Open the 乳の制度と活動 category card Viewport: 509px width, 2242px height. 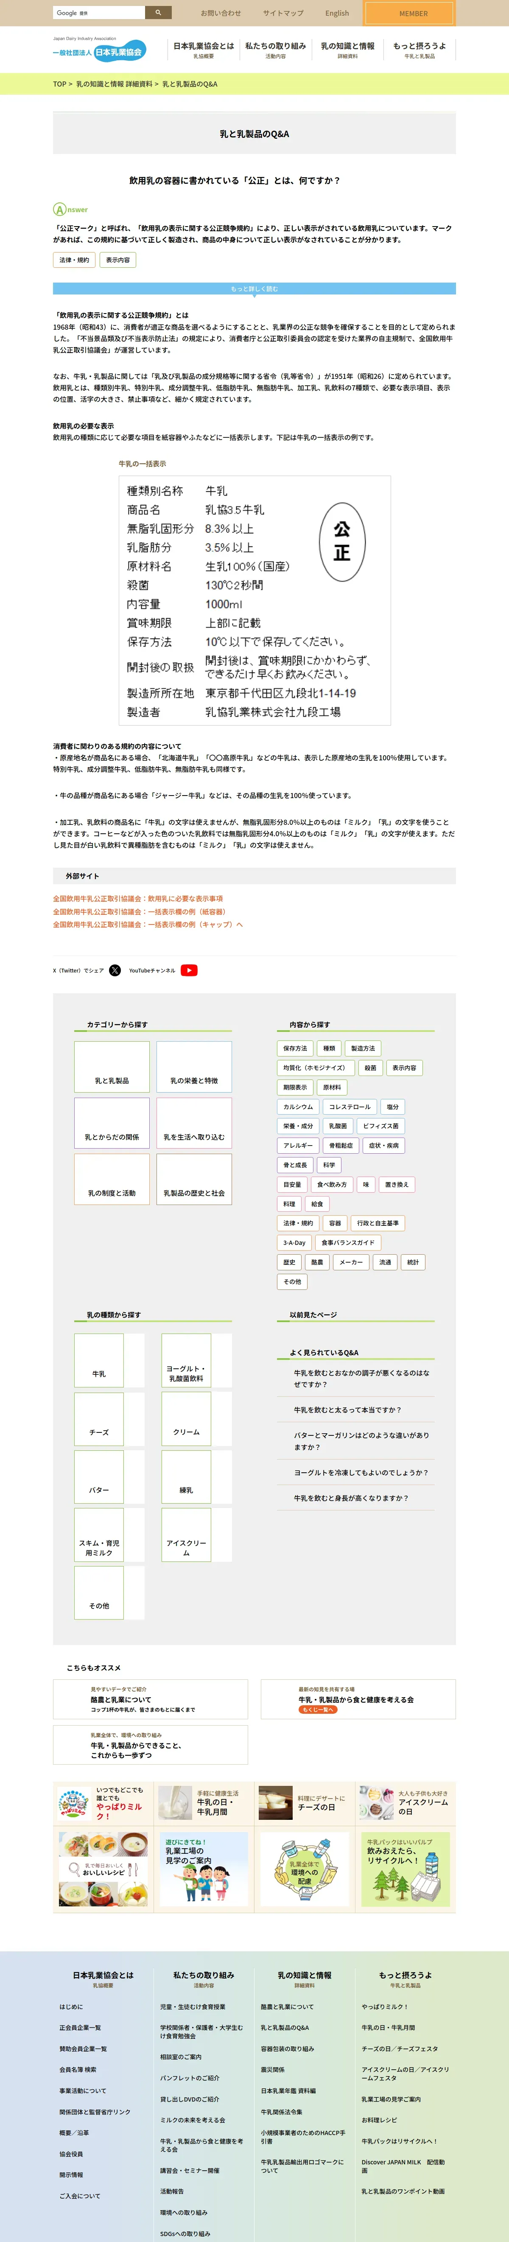click(x=112, y=1180)
